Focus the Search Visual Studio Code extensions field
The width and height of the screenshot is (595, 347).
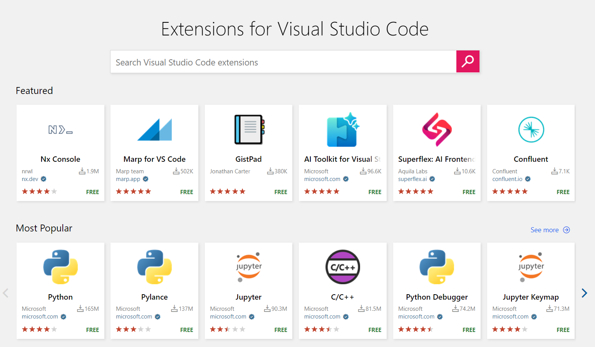pyautogui.click(x=283, y=62)
